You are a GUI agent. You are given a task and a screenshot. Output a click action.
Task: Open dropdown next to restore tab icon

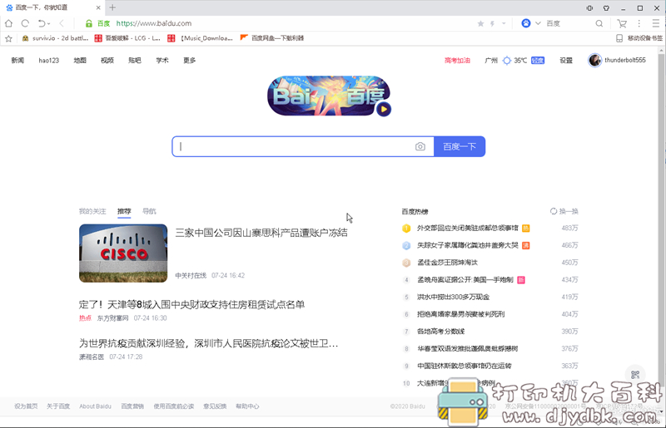coord(49,24)
